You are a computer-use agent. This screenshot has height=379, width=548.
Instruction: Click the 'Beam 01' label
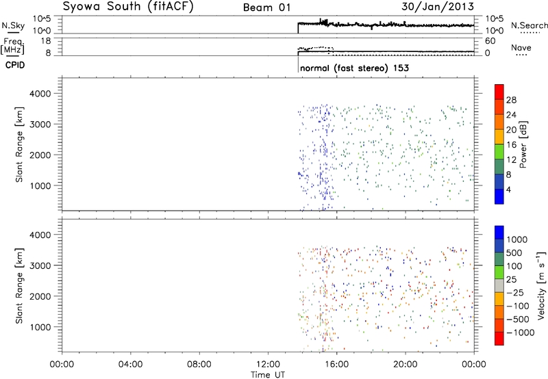[x=266, y=8]
